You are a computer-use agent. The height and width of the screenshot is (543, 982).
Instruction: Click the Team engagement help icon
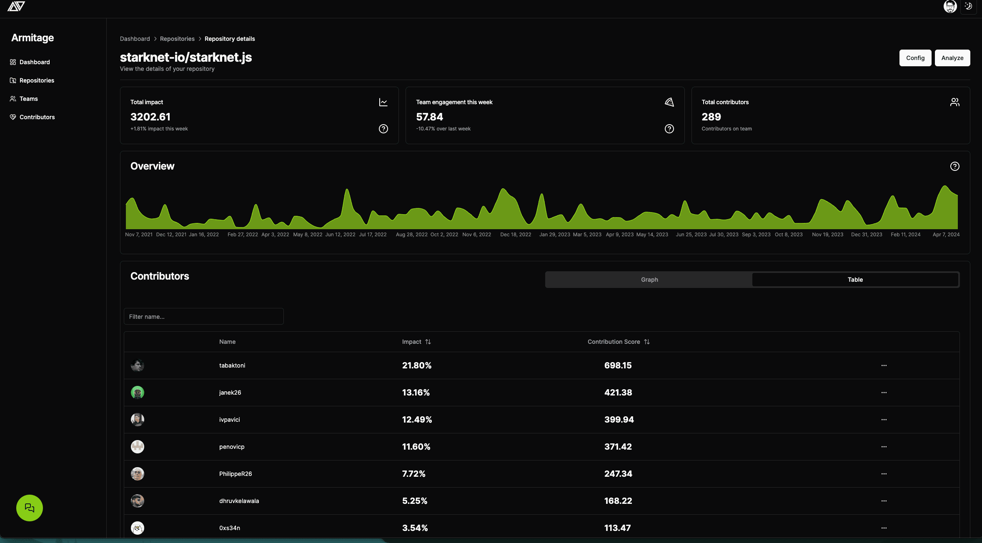(x=669, y=129)
